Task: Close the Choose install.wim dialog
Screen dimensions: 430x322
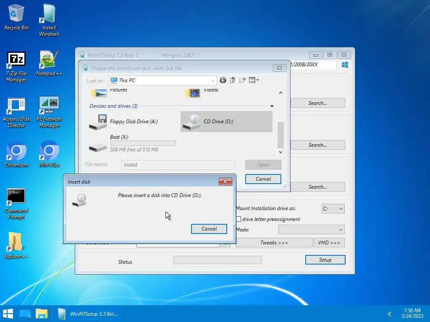Action: point(279,68)
